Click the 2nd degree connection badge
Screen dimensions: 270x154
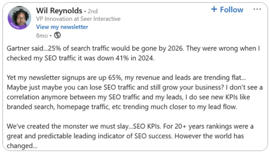(93, 11)
